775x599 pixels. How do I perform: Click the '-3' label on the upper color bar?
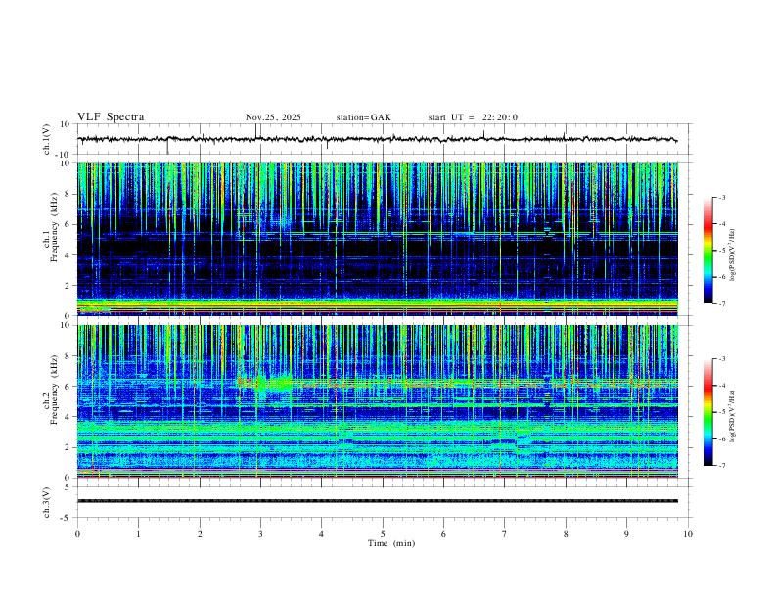(x=721, y=197)
